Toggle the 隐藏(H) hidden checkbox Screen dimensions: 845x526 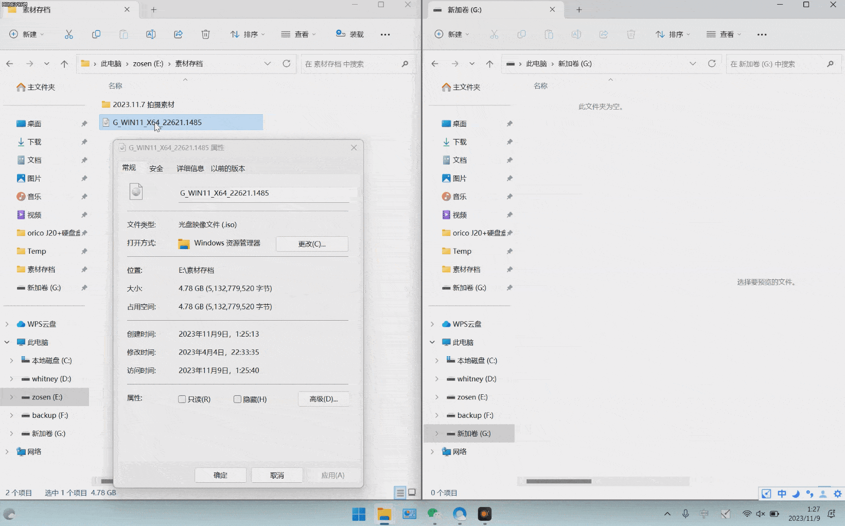tap(237, 399)
